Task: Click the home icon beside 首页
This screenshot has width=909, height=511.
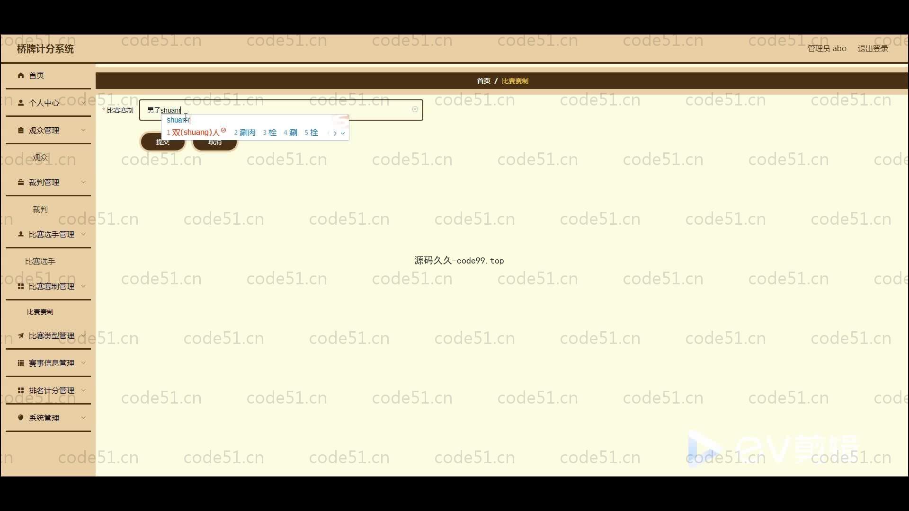Action: pyautogui.click(x=20, y=75)
